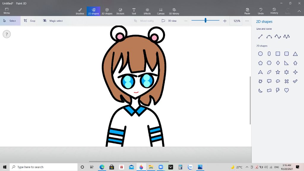This screenshot has width=304, height=171.
Task: Click the zoom slider handle
Action: [x=205, y=20]
